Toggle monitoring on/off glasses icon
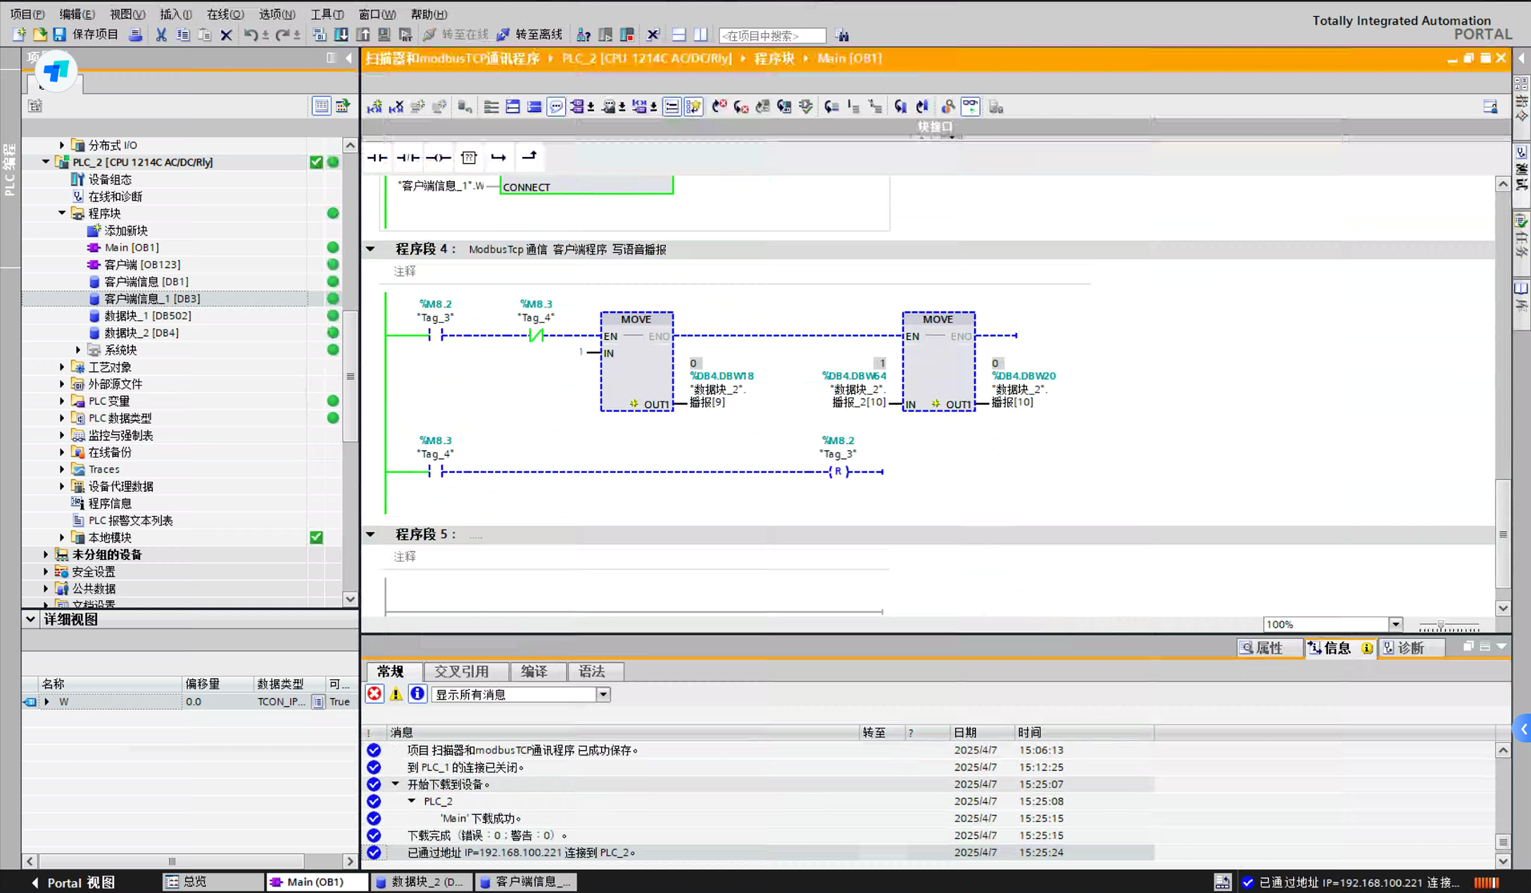1531x893 pixels. [970, 107]
